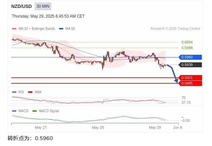Click the black 0.5939 current price tag
Image resolution: width=212 pixels, height=146 pixels.
pyautogui.click(x=190, y=65)
